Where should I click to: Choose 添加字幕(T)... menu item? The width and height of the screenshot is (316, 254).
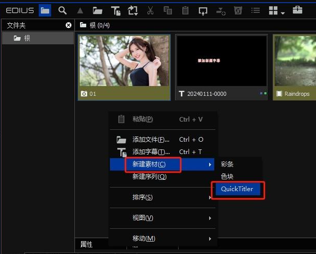click(x=163, y=152)
